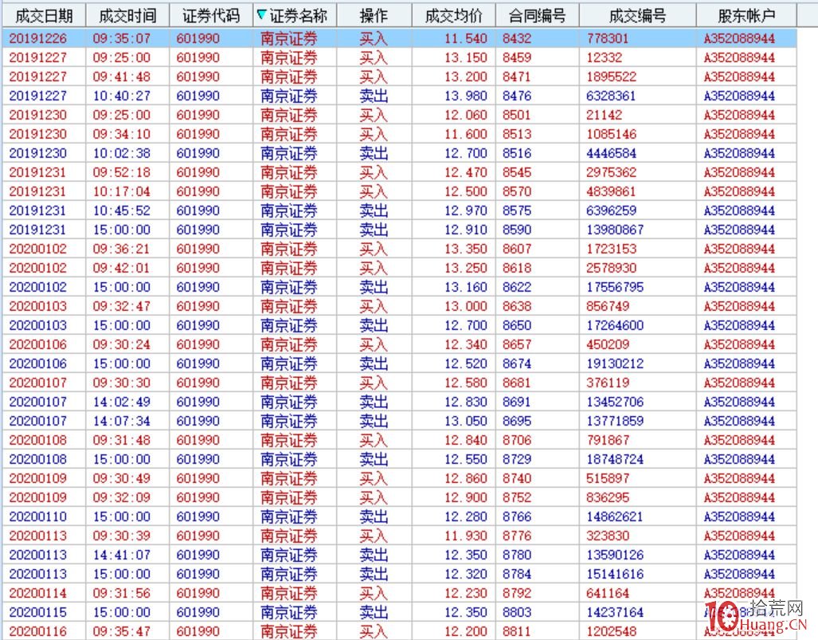
Task: Select the time cell 09:32:47
Action: pos(122,306)
